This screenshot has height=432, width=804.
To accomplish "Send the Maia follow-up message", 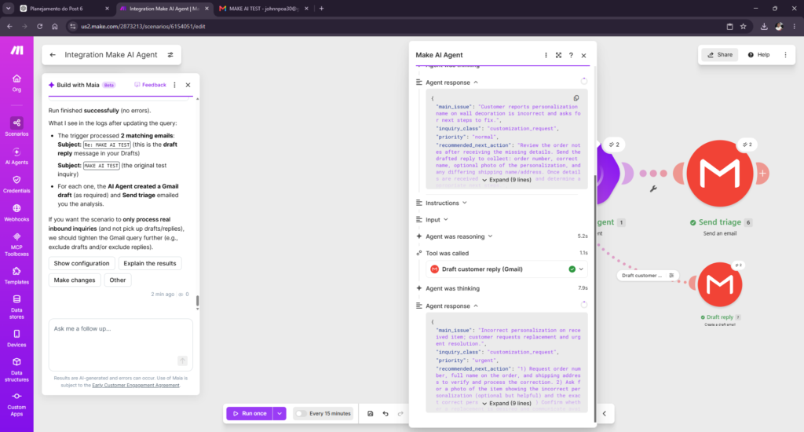I will point(182,361).
